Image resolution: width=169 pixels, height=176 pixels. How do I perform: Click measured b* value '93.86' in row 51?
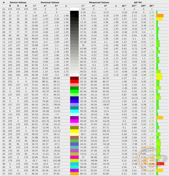coord(106,174)
